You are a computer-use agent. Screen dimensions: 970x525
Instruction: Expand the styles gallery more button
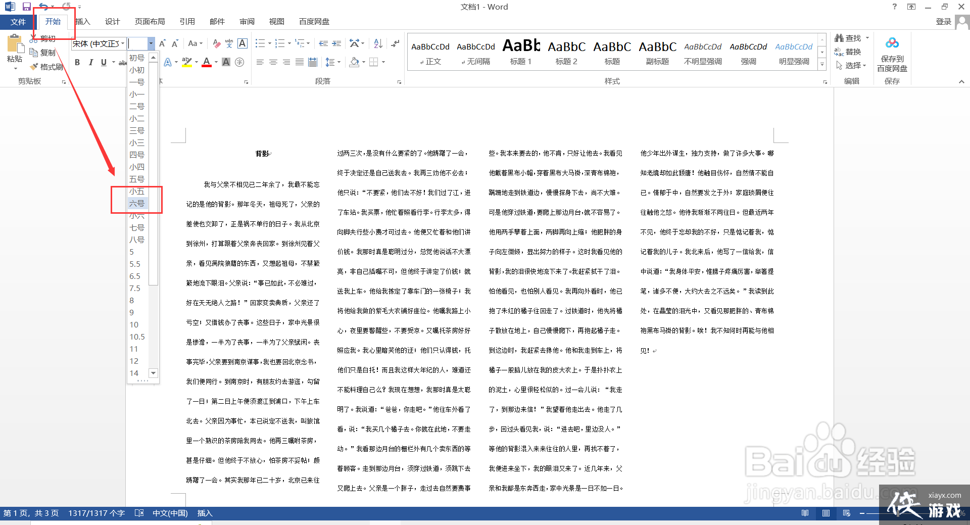[x=822, y=64]
